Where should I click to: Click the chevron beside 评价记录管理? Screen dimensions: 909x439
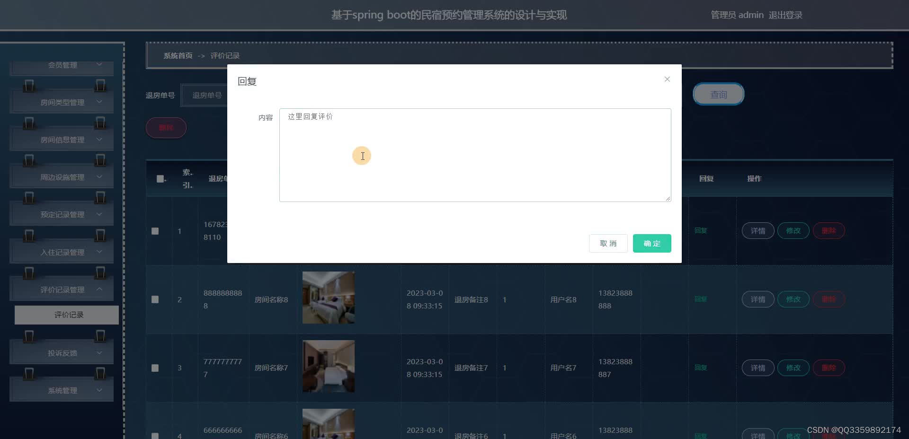pyautogui.click(x=99, y=289)
